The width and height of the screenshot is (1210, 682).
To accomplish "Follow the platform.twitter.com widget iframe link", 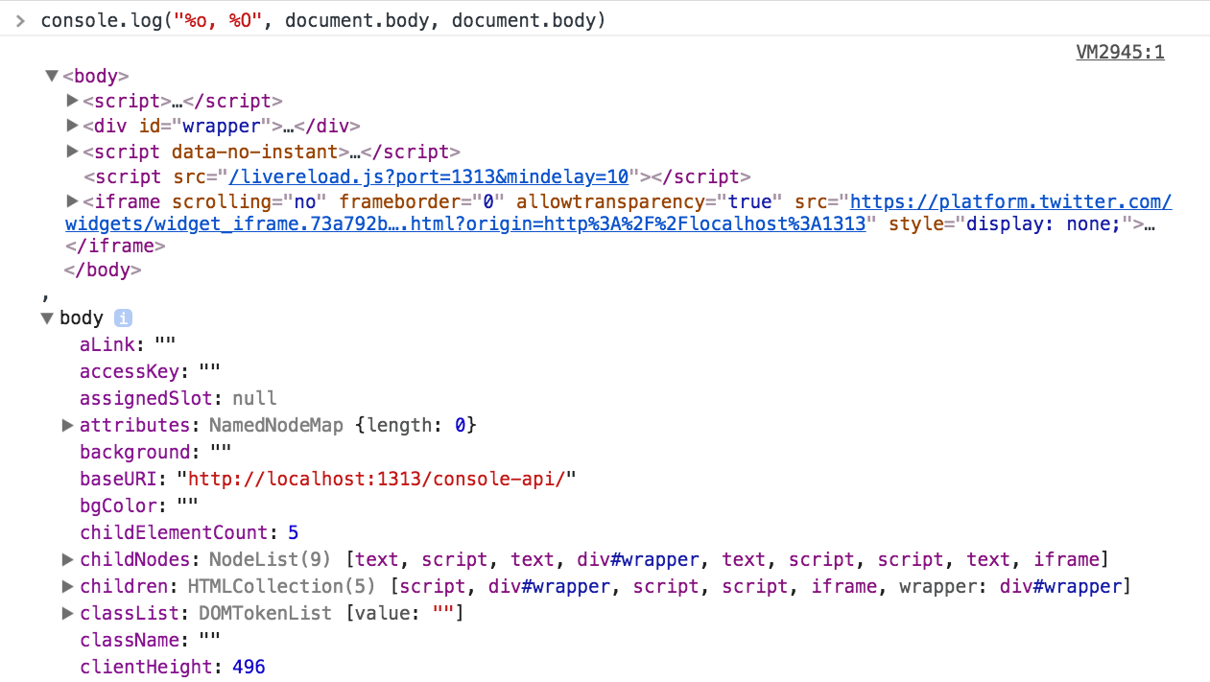I will pos(1009,201).
